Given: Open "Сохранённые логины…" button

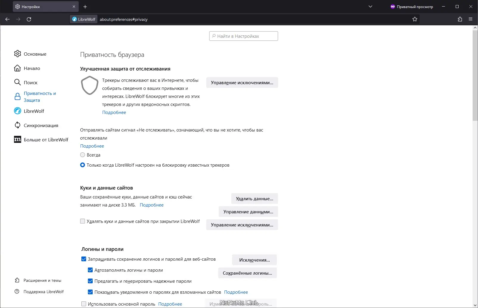Looking at the screenshot, I should [247, 273].
